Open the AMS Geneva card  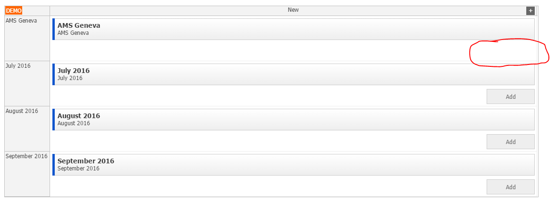coord(293,29)
